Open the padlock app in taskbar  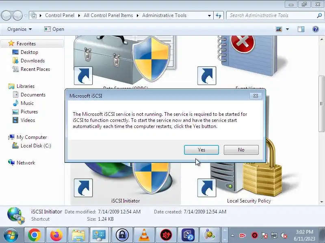click(122, 235)
